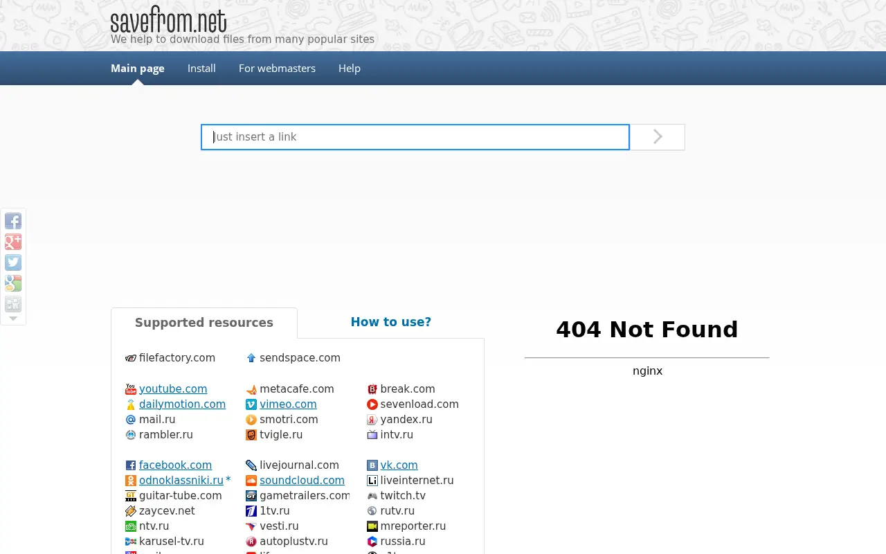The image size is (886, 554).
Task: Open the soundcloud.com link
Action: point(302,481)
